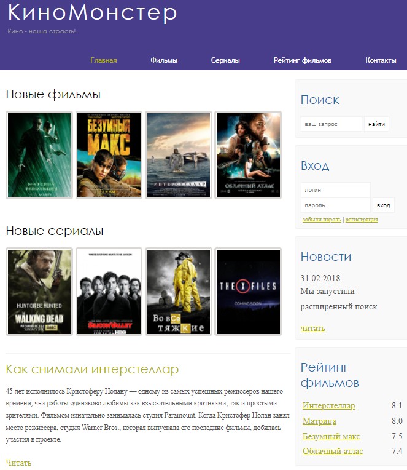Click the rating value 7.4
The height and width of the screenshot is (470, 407).
point(397,451)
